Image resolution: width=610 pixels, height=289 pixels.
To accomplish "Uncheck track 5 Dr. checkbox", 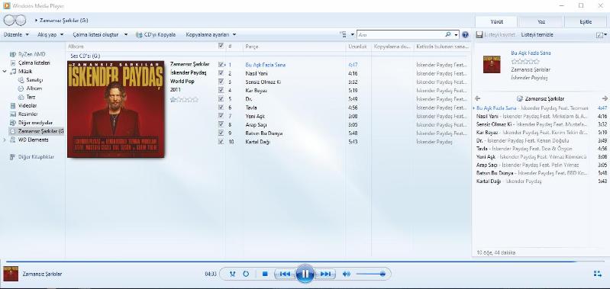I will (x=221, y=98).
